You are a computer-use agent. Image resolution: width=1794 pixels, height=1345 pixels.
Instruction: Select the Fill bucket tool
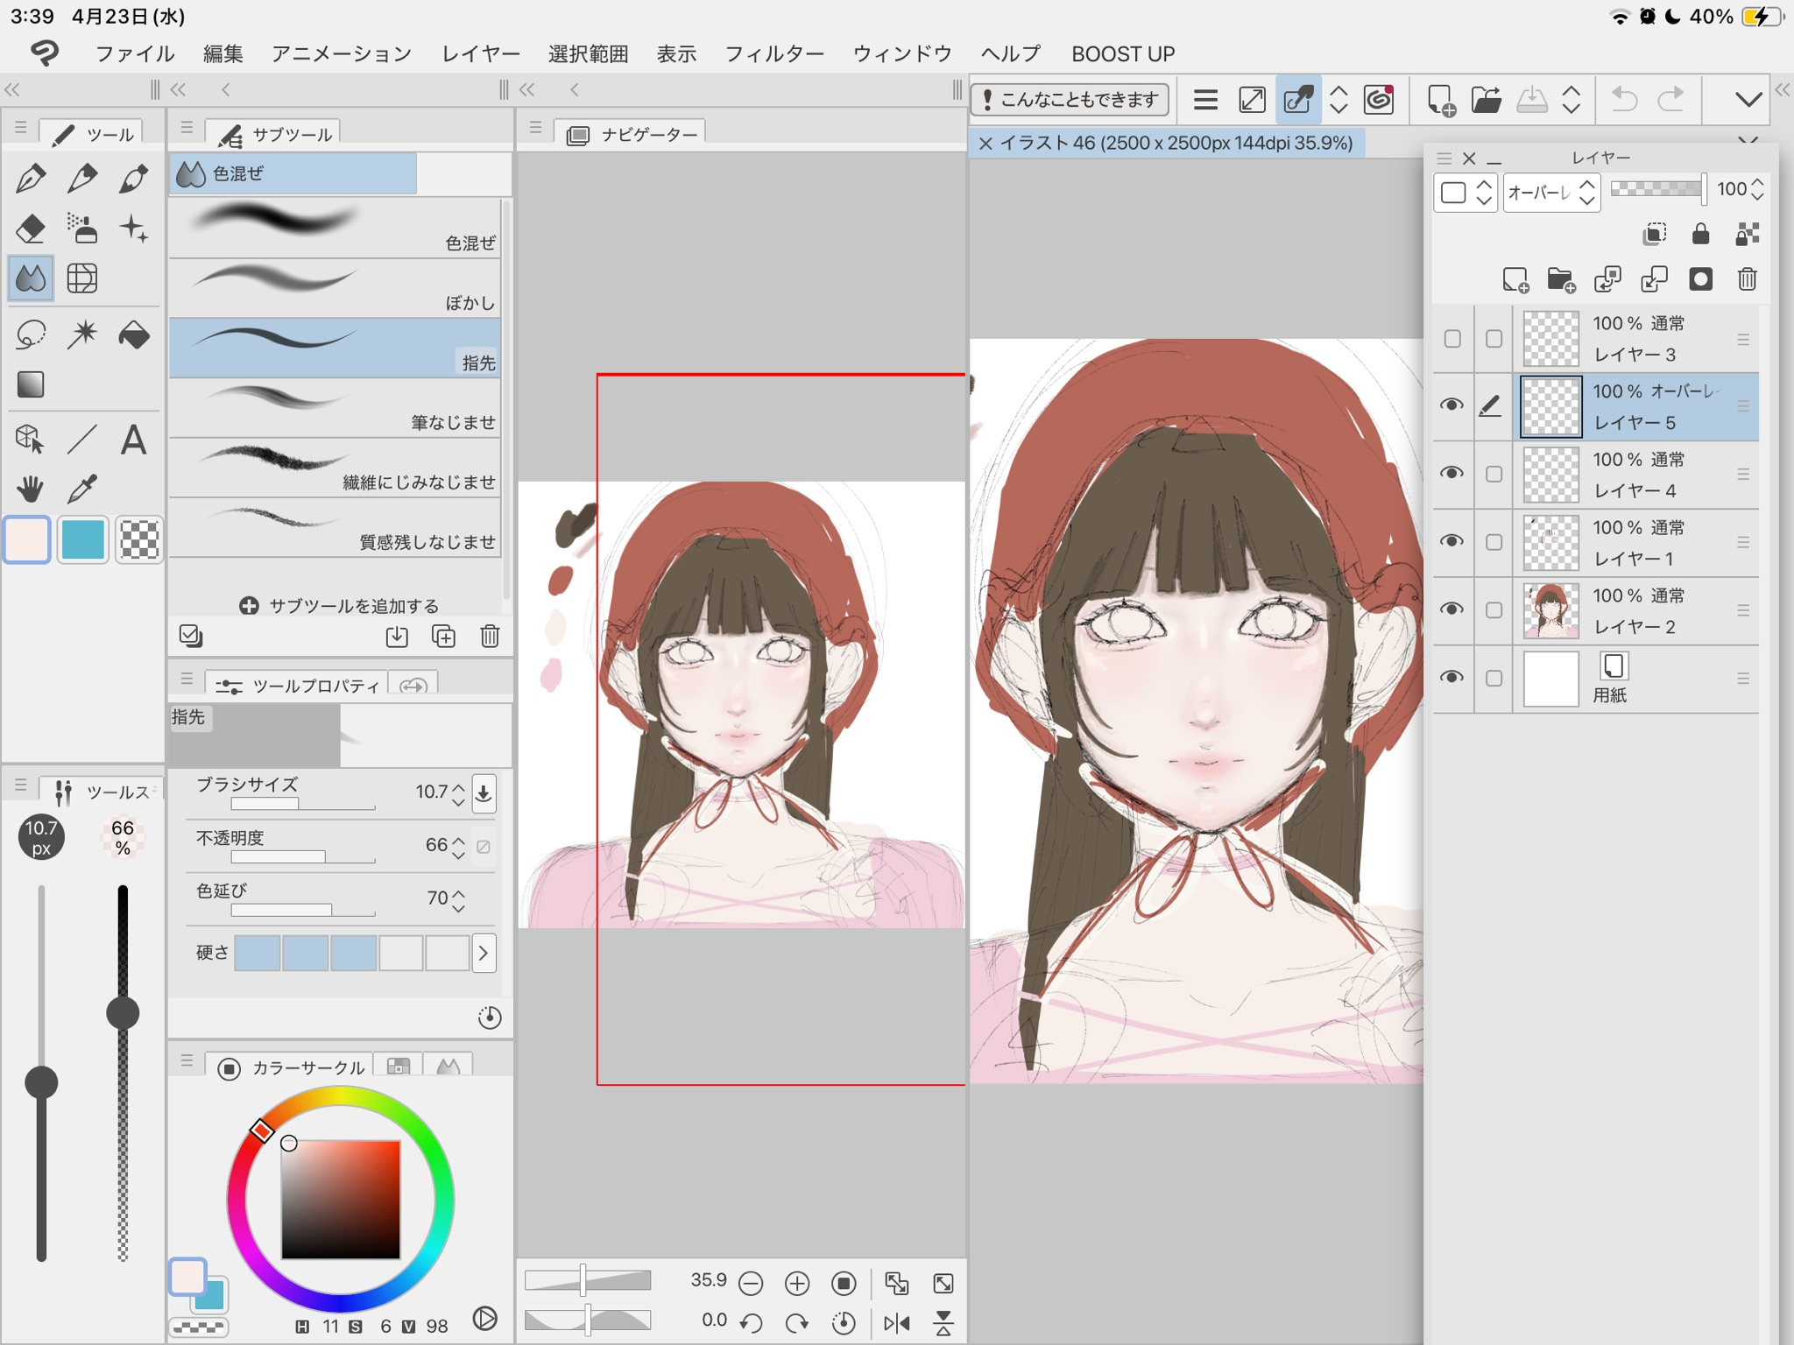coord(134,334)
